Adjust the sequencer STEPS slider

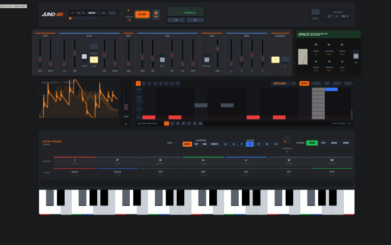126,107
